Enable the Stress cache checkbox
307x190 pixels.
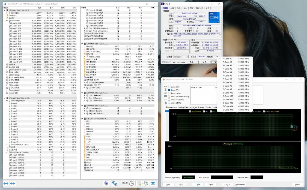click(169, 93)
